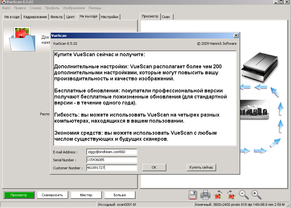The image size is (291, 208).
Task: Switch to the Цвет tab
Action: coord(70,17)
